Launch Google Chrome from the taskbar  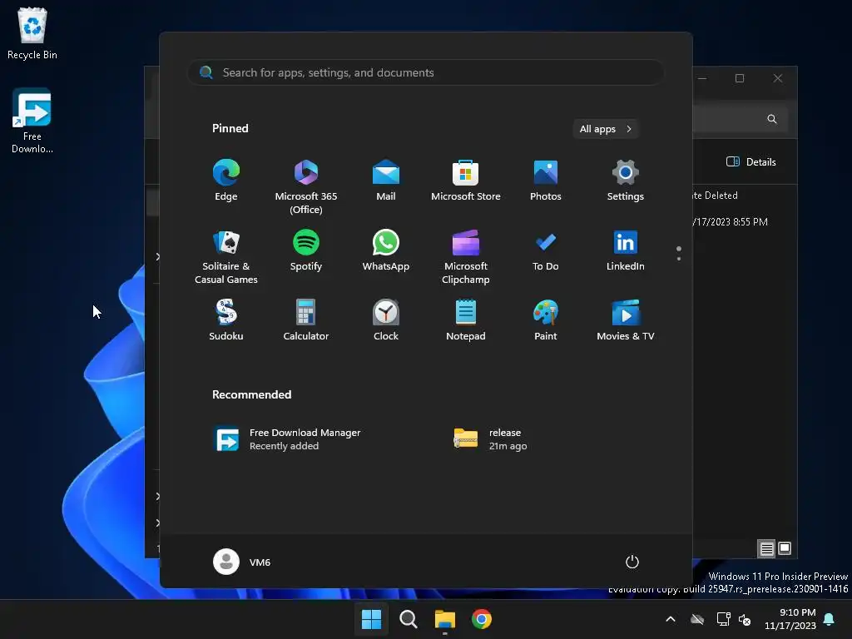[482, 619]
